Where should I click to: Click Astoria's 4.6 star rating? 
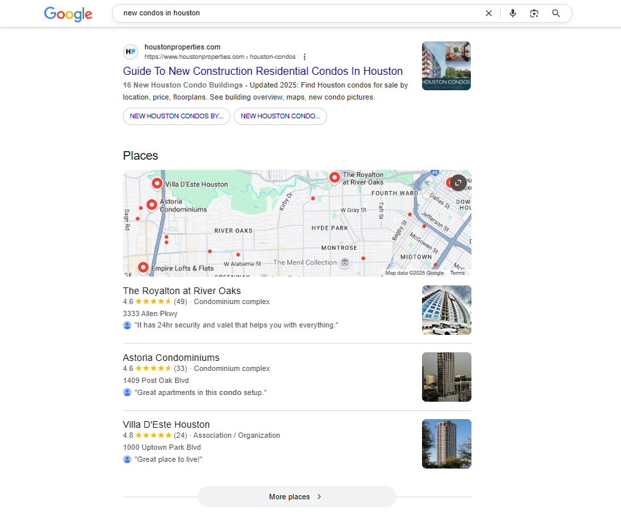click(153, 368)
